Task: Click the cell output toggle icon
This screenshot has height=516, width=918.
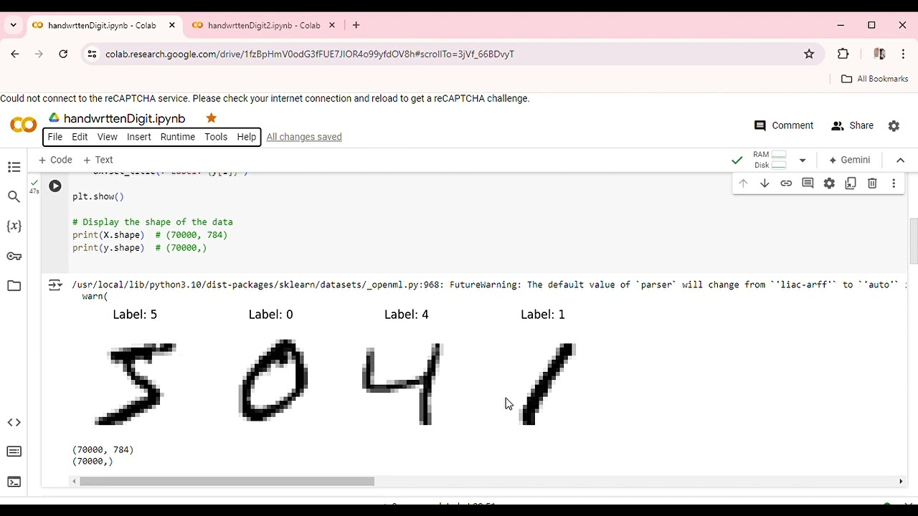Action: [55, 285]
